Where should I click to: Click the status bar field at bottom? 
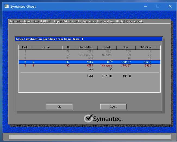click(90, 137)
